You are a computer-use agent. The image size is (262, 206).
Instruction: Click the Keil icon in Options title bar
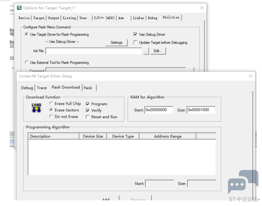pos(20,8)
